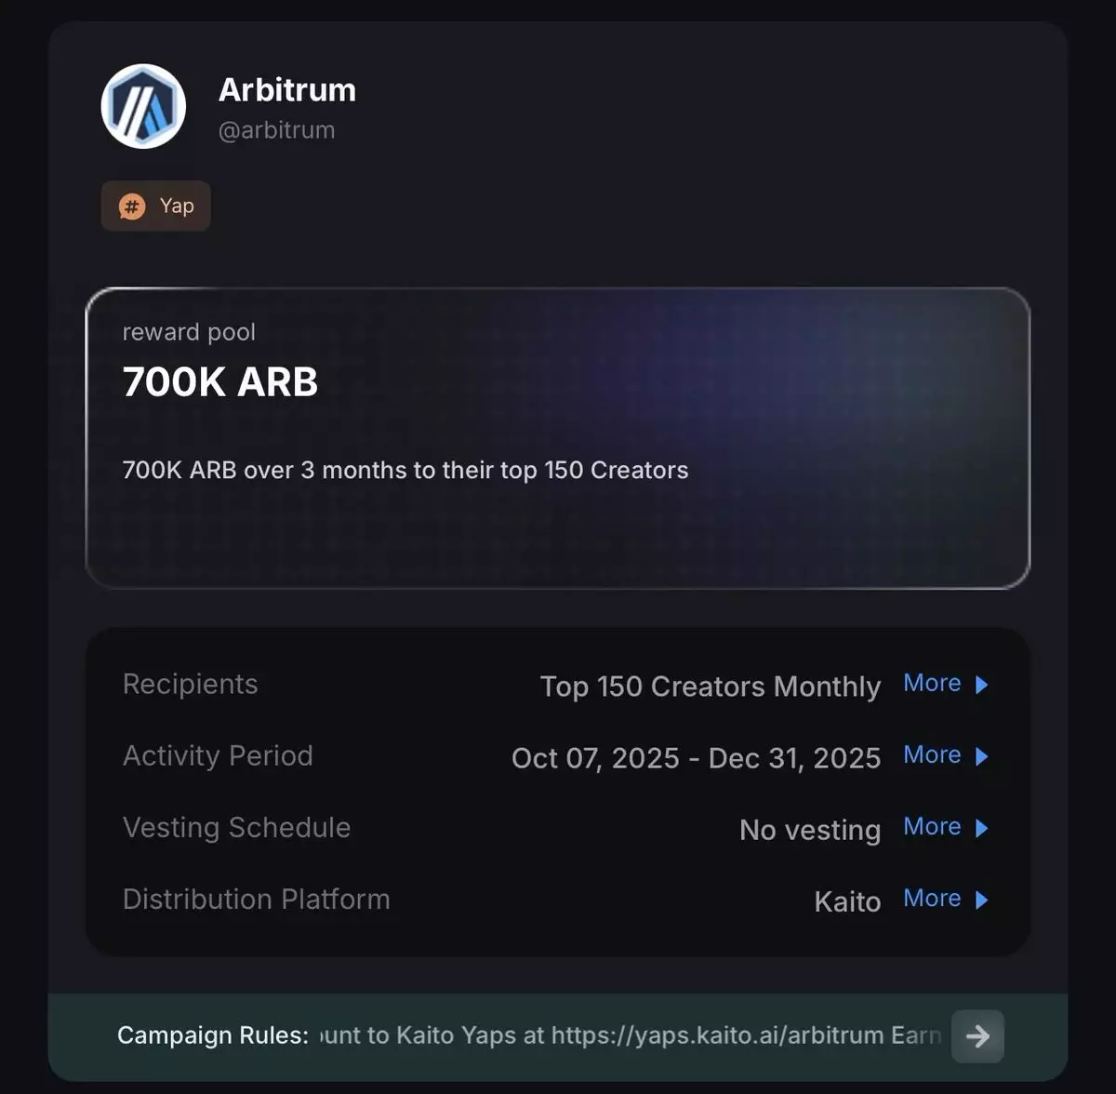Open More for Vesting Schedule
Screen dimensions: 1116x1094
point(932,826)
